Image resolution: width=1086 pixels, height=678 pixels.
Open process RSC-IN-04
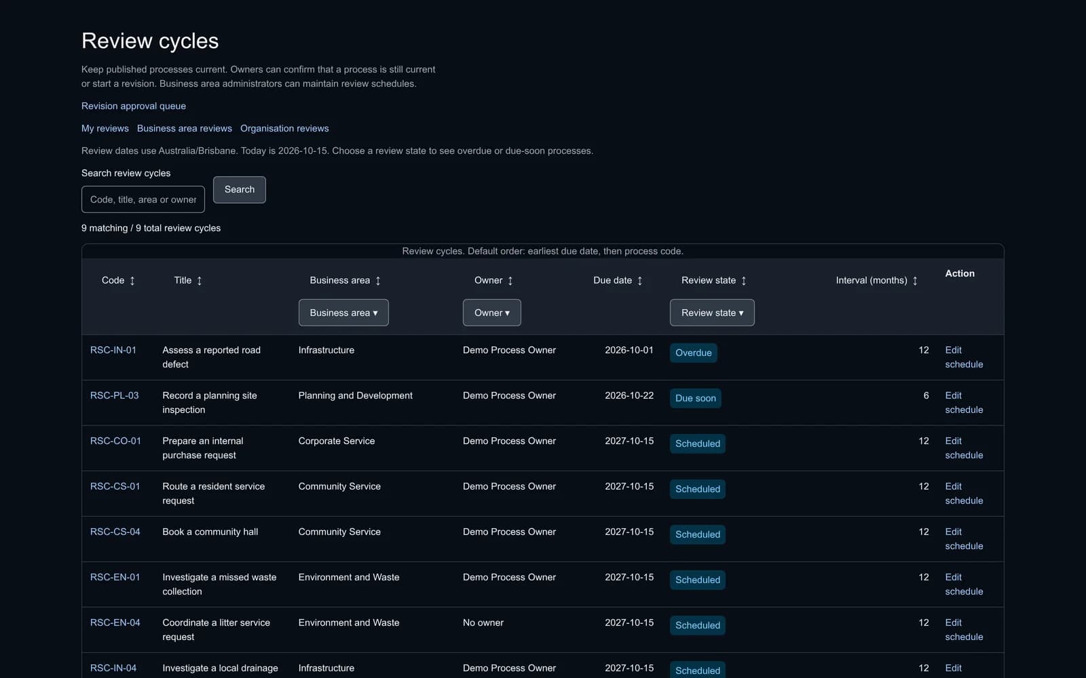click(x=113, y=668)
